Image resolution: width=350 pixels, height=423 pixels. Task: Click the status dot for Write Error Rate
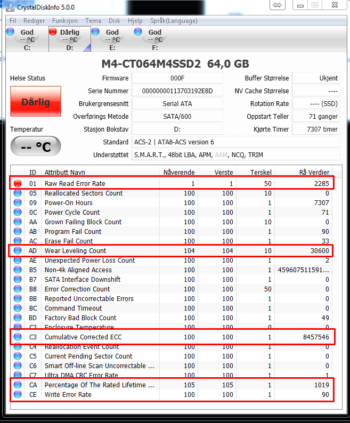coord(18,394)
